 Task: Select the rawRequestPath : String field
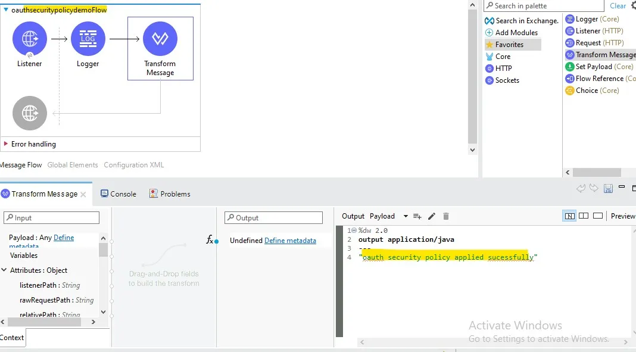pyautogui.click(x=57, y=300)
